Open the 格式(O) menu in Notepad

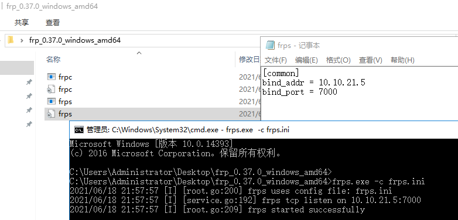click(338, 60)
